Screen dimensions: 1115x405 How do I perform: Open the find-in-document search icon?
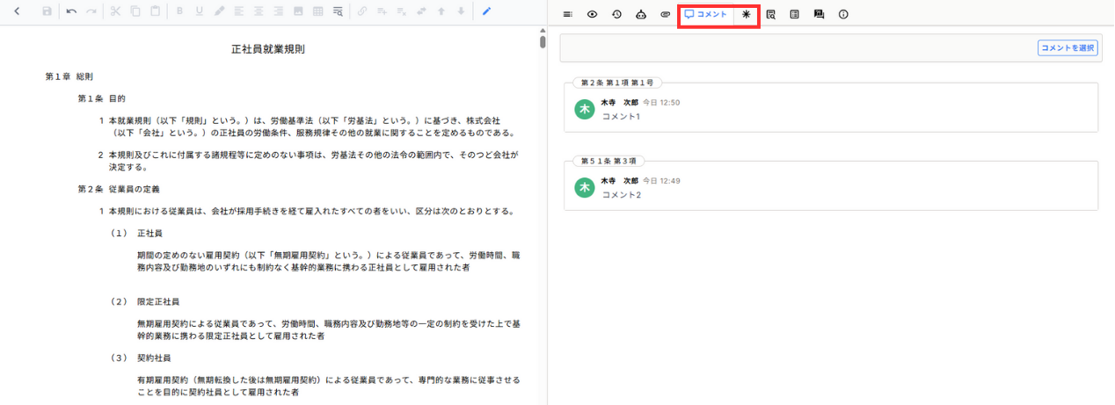tap(338, 11)
